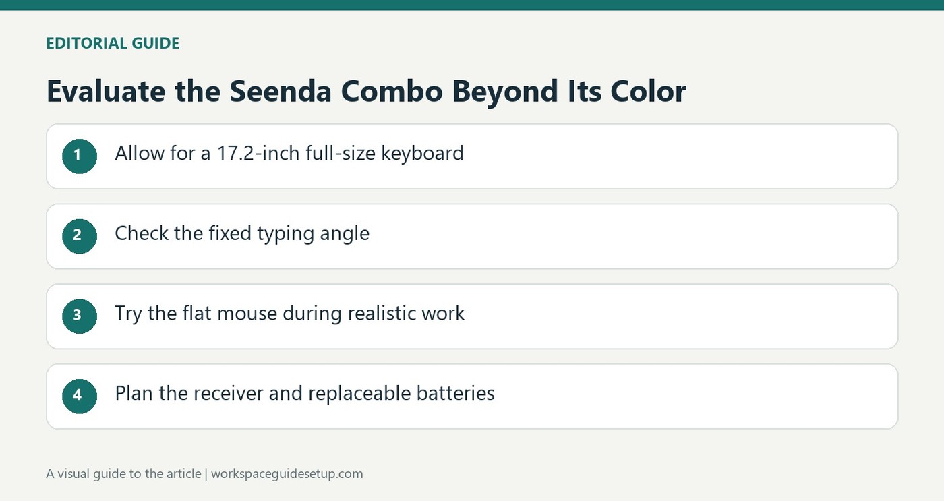Click the first card's empty right area
This screenshot has height=501, width=944.
click(x=681, y=156)
